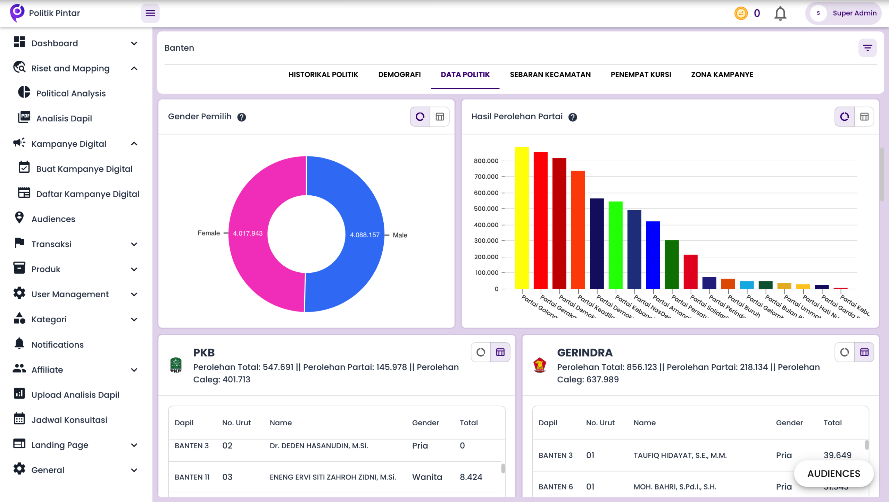Image resolution: width=889 pixels, height=502 pixels.
Task: Click the Audiences location pin icon
Action: point(19,218)
